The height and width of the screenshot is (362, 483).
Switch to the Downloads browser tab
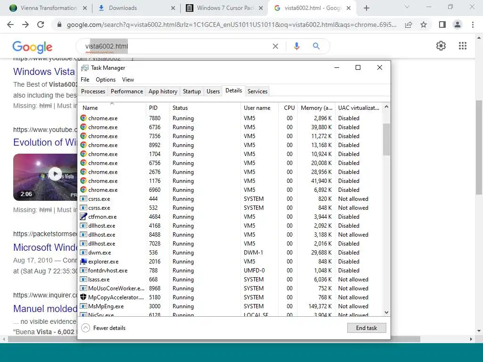pyautogui.click(x=135, y=8)
